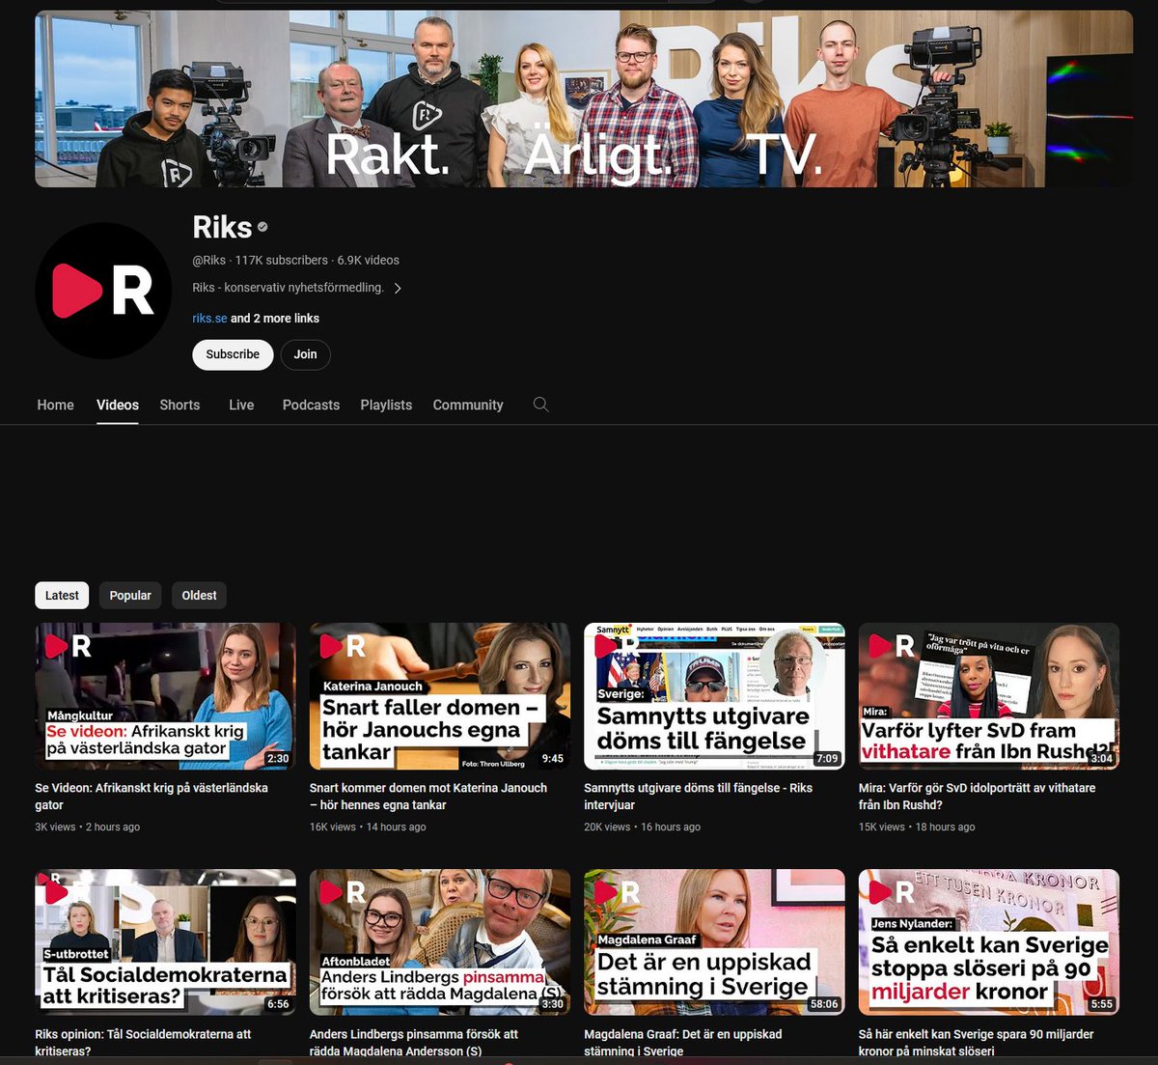Click title 'Så här enkelt kan Sverige spara'

point(977,1043)
